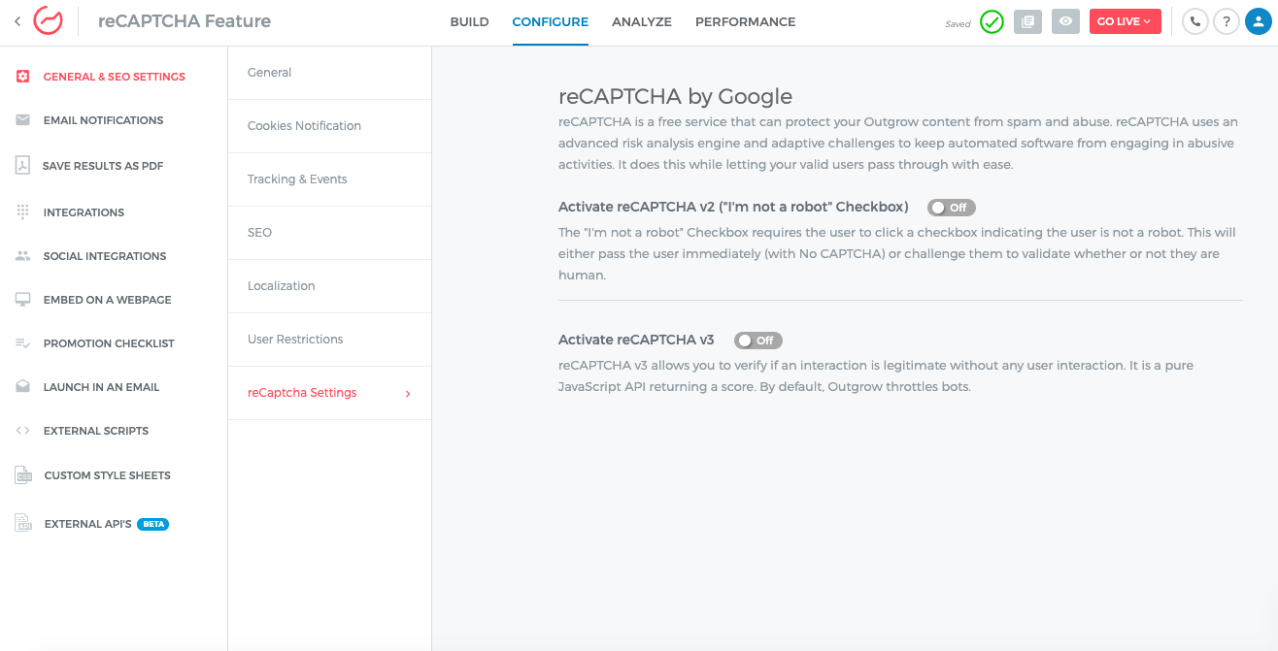Open the GO LIVE dropdown button
This screenshot has width=1278, height=651.
(1125, 21)
